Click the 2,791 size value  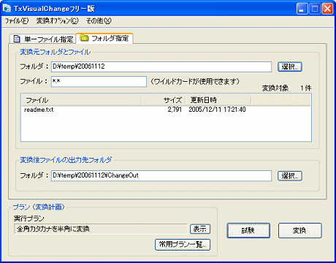pyautogui.click(x=175, y=110)
